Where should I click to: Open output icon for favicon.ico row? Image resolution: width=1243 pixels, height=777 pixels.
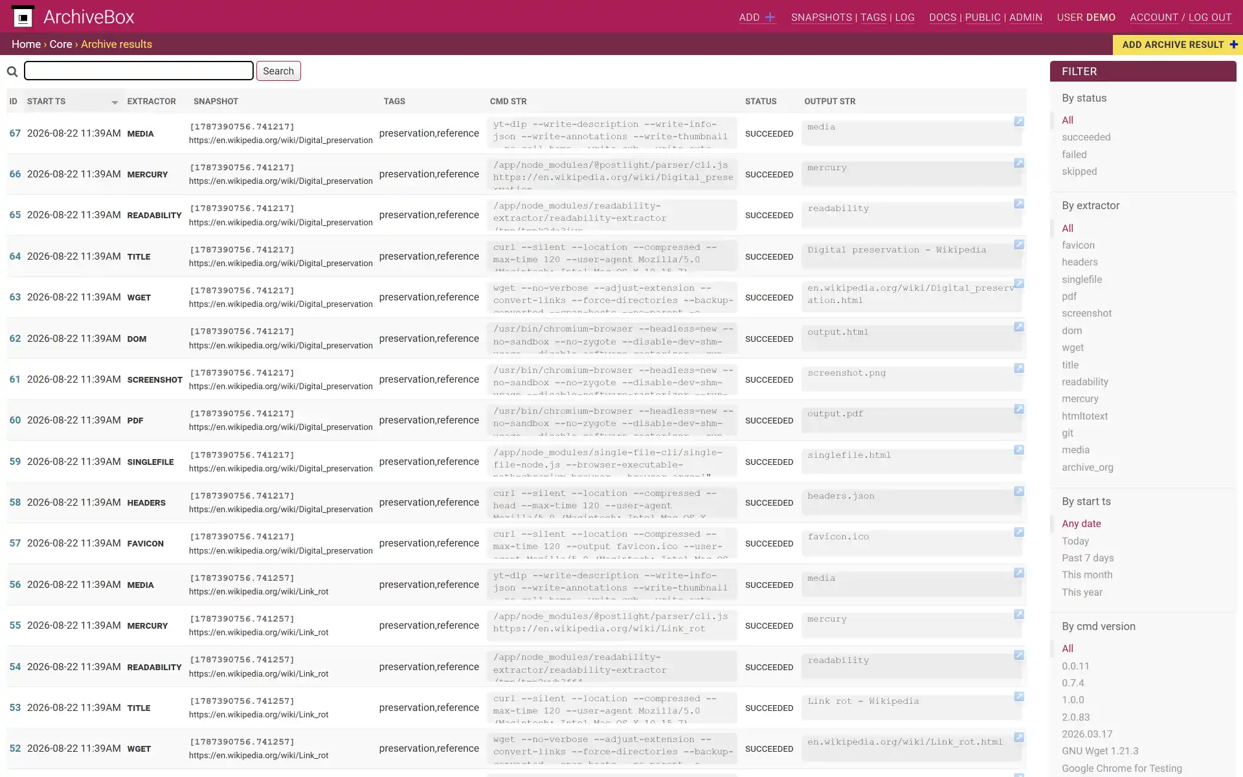[x=1019, y=532]
